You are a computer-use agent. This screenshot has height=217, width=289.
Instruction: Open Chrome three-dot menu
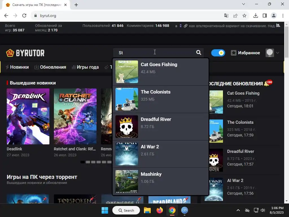(x=283, y=16)
